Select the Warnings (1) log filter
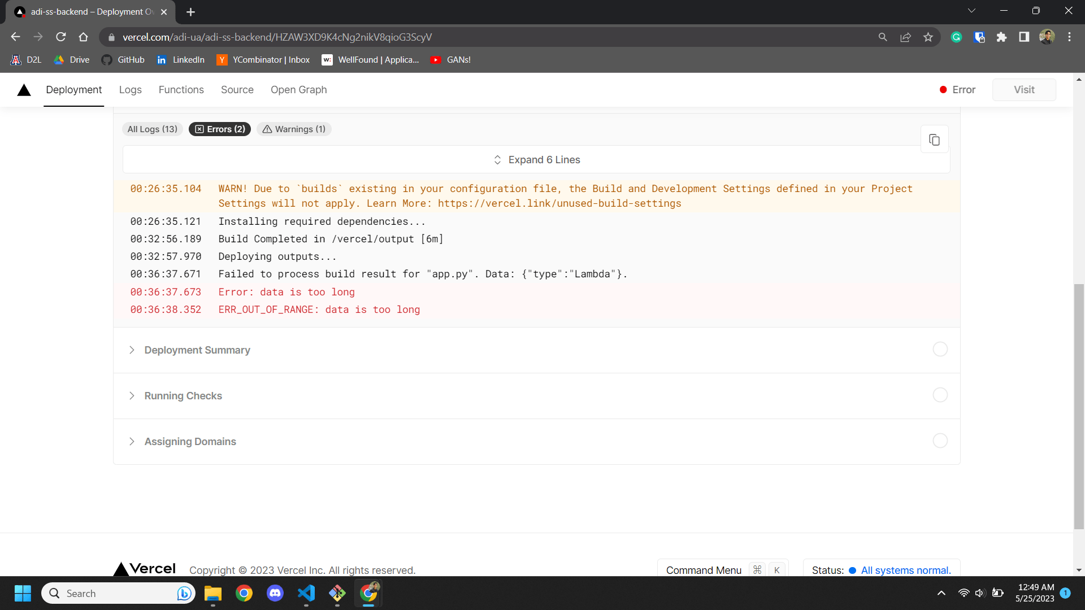The image size is (1085, 610). pyautogui.click(x=294, y=129)
